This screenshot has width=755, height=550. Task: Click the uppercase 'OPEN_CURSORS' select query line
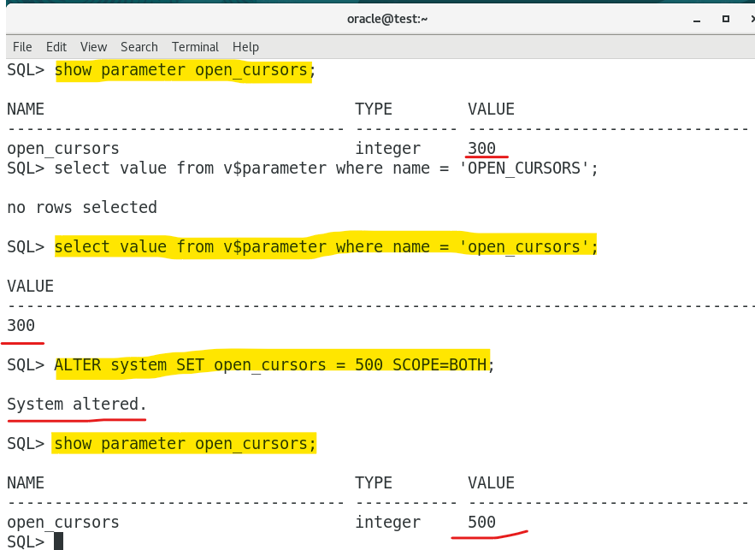tap(326, 169)
